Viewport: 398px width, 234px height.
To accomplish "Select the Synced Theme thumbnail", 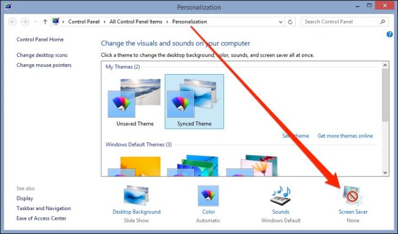I will point(195,102).
